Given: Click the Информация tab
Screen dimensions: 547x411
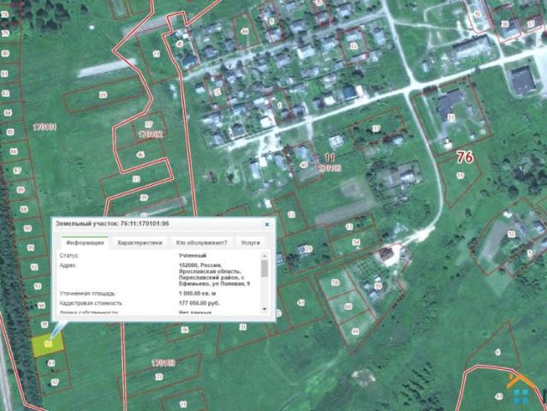Looking at the screenshot, I should pos(85,242).
